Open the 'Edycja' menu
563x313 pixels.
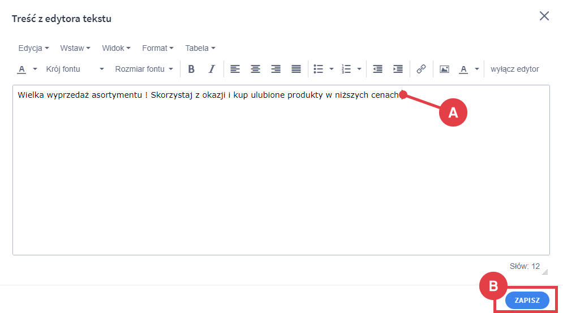(33, 48)
